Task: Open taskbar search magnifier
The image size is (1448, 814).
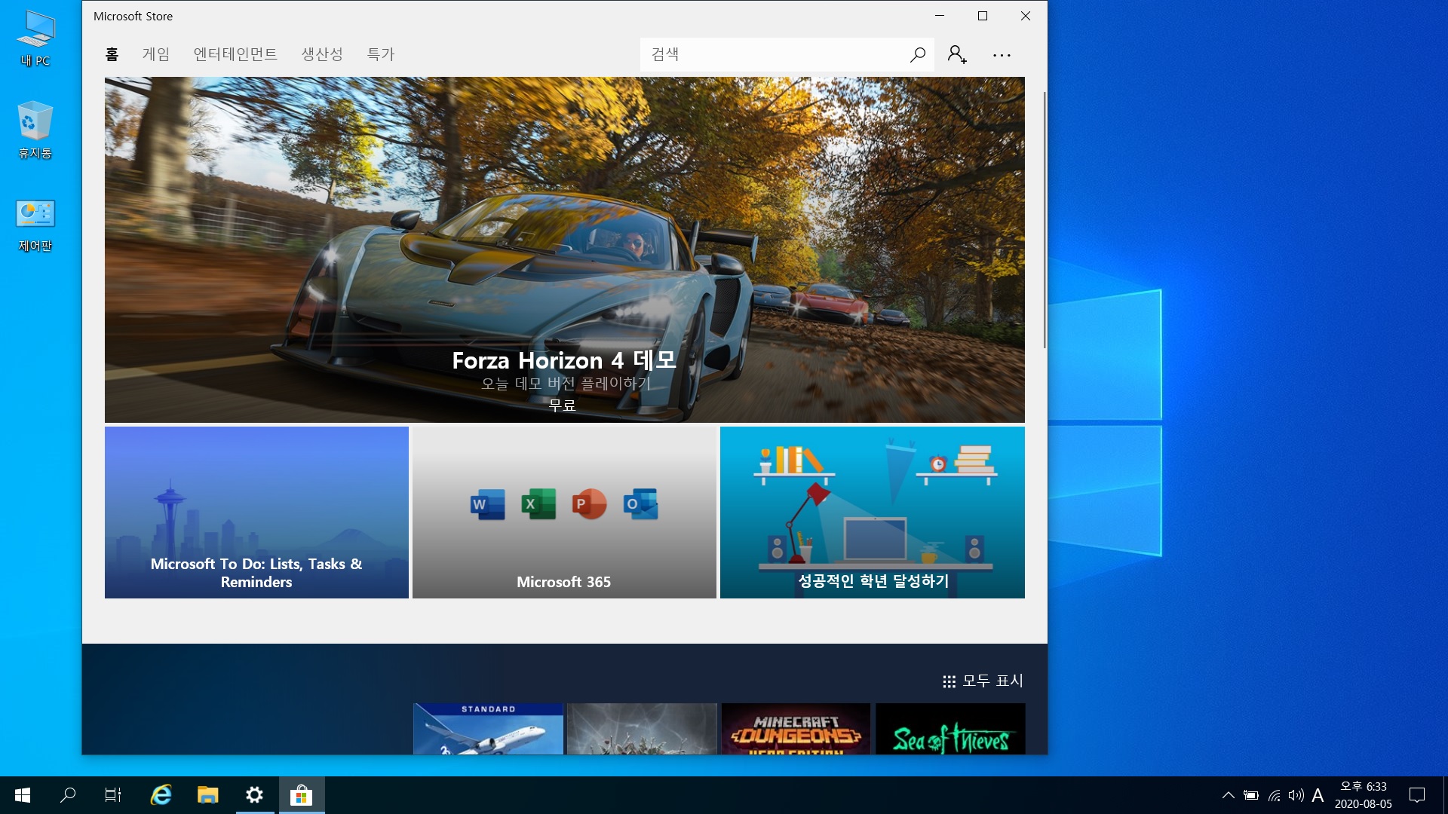Action: coord(68,795)
